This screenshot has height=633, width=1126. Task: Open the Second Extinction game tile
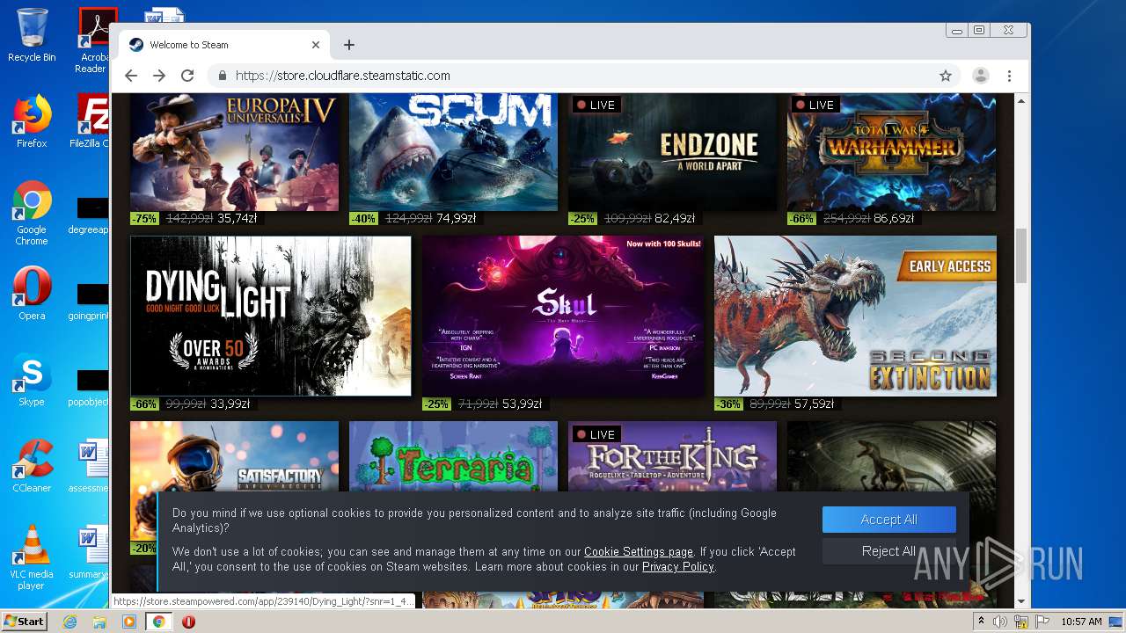point(855,316)
